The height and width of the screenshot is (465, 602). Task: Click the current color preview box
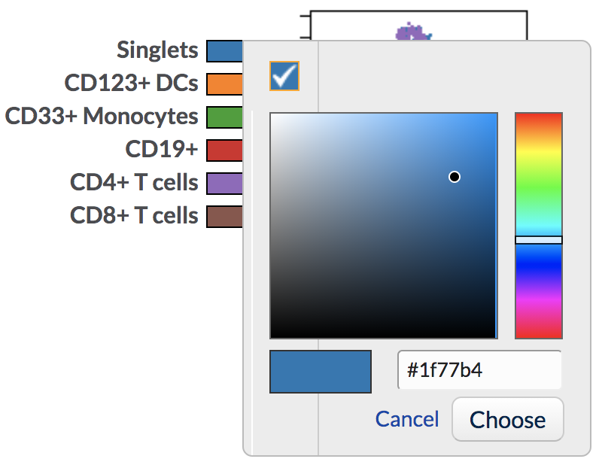click(x=321, y=372)
